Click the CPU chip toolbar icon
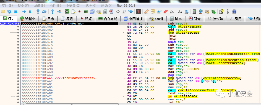This screenshot has height=105, width=261. [67, 12]
